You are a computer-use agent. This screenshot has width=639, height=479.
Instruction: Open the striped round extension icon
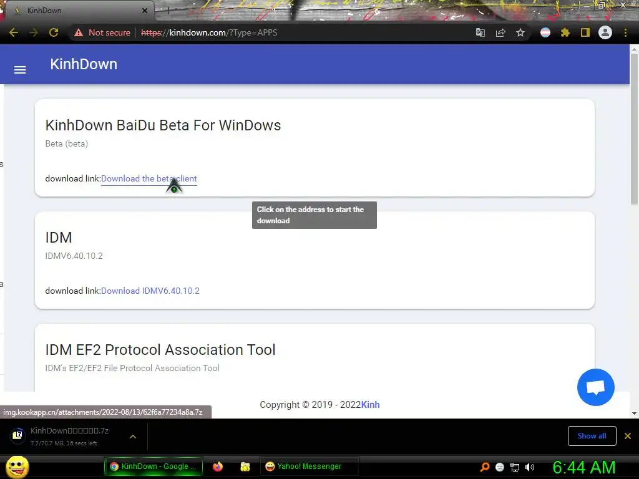[545, 32]
